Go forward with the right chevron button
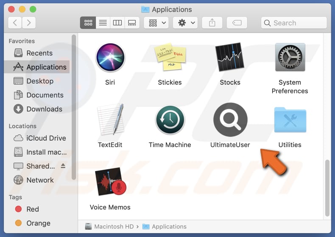Viewport: 335px width, 237px height. pos(29,22)
